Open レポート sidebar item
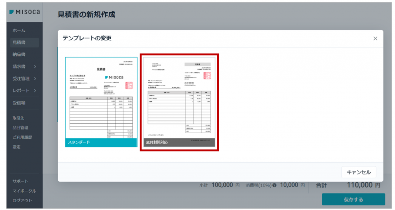 [21, 91]
